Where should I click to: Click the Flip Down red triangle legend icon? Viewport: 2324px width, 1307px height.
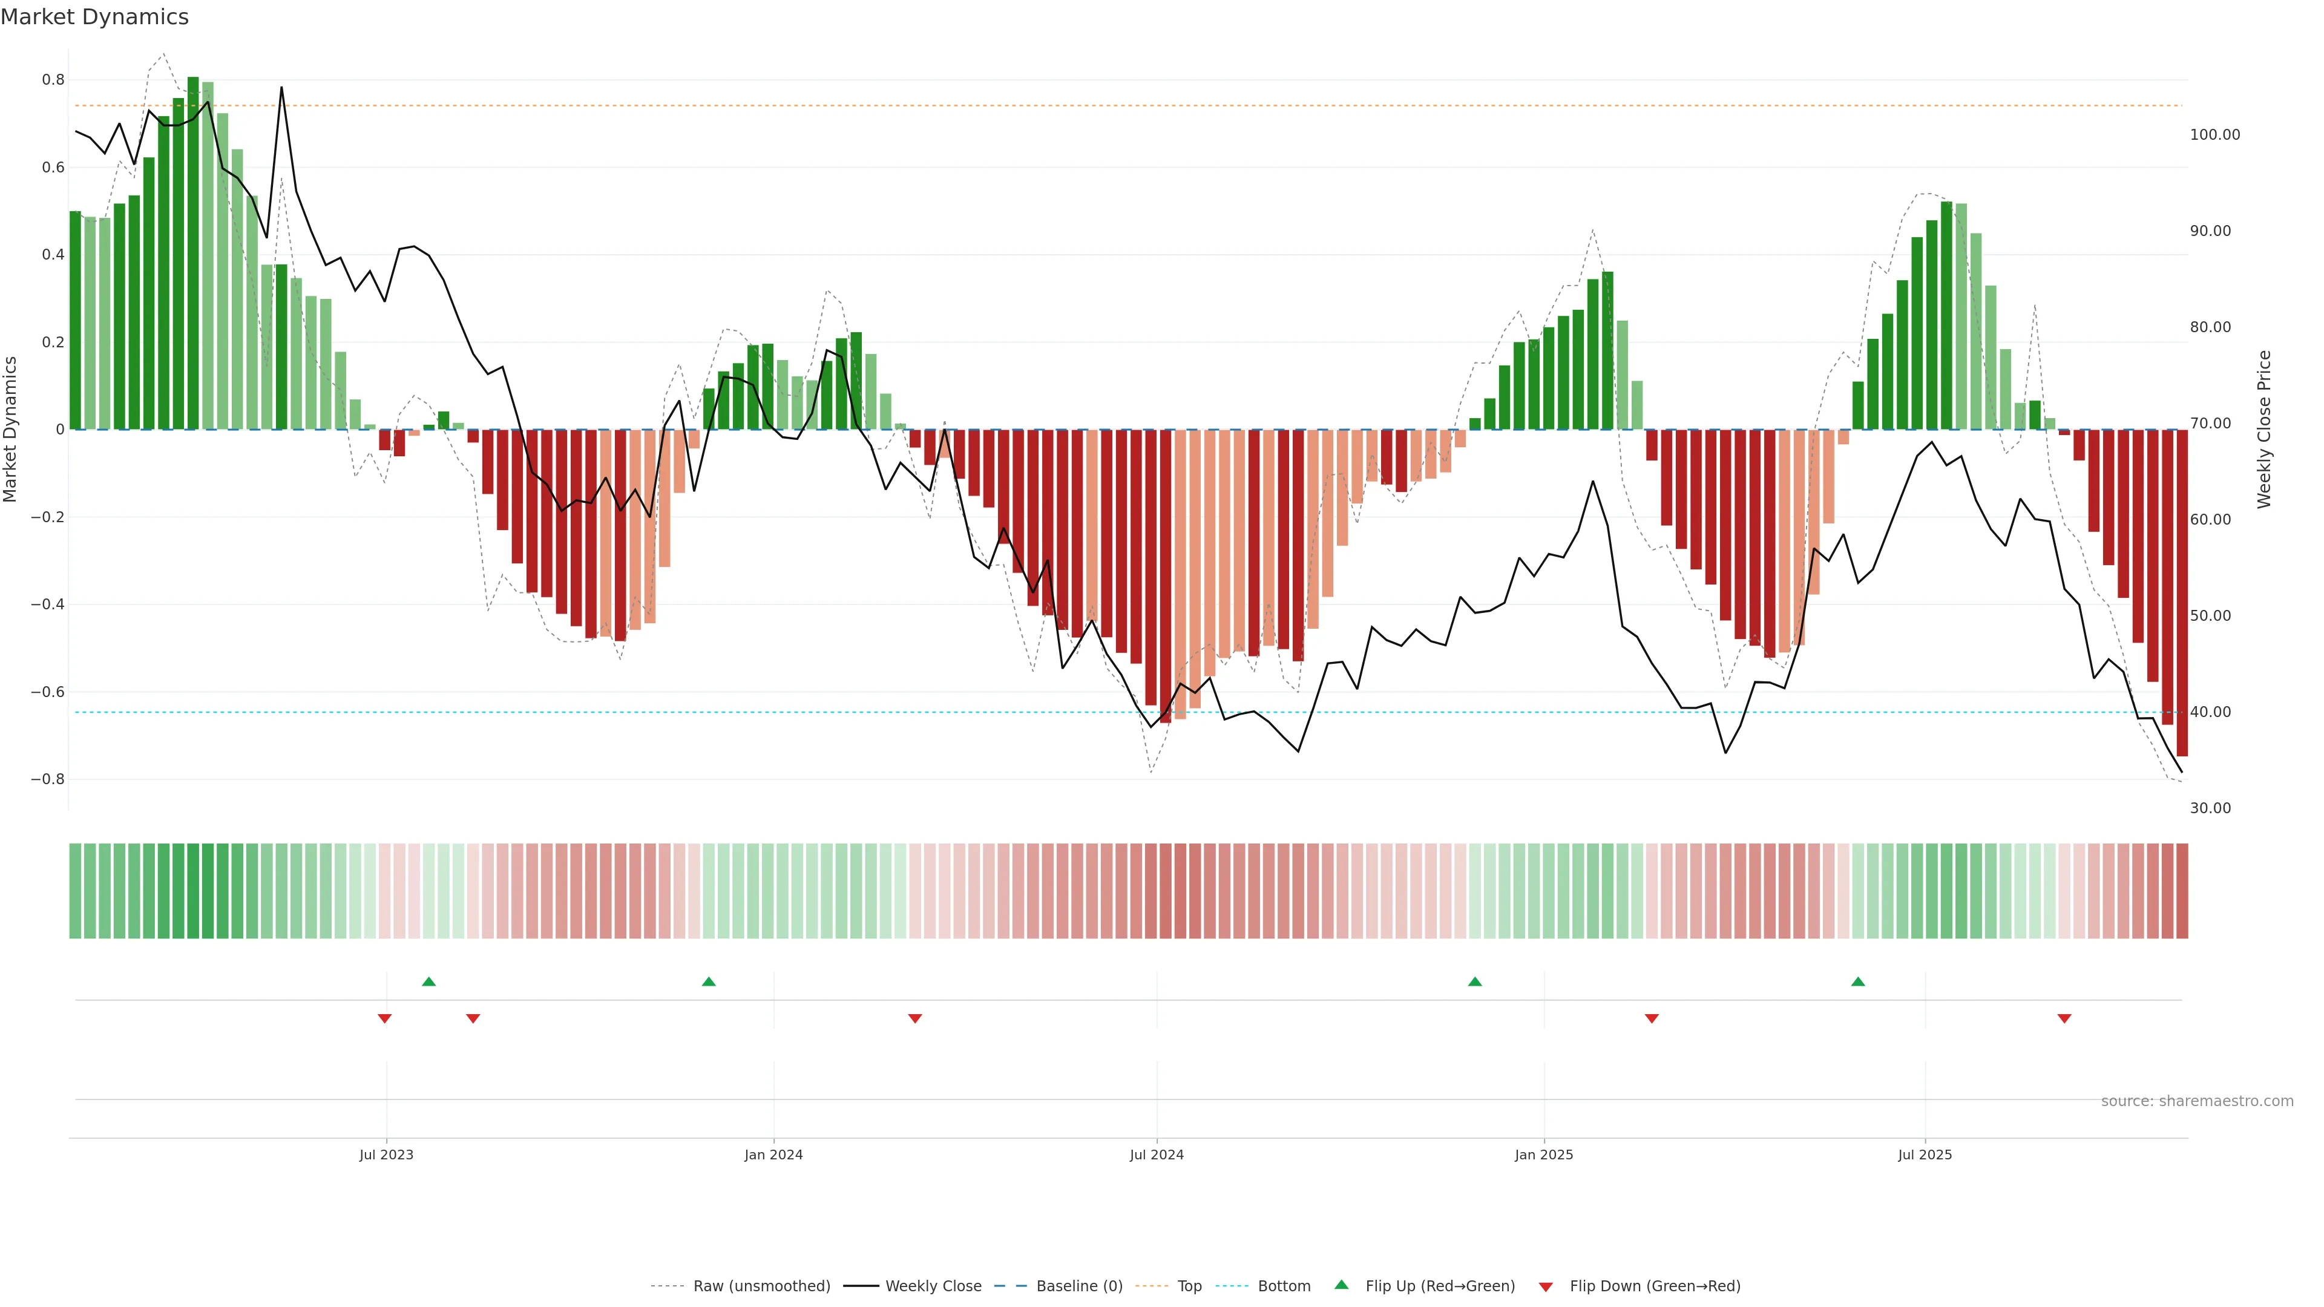pos(1546,1287)
